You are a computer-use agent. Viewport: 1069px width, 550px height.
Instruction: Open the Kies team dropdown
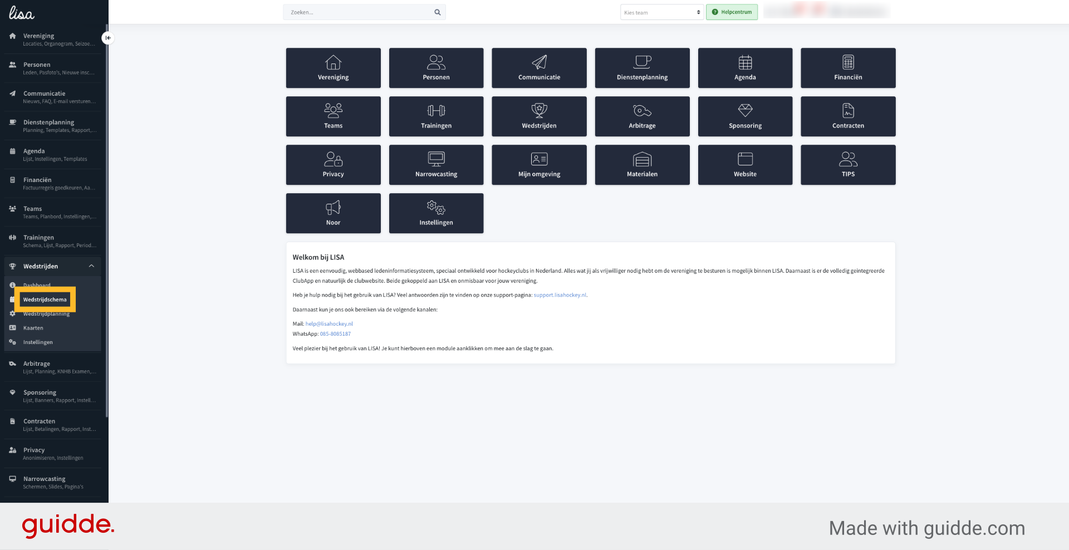pyautogui.click(x=662, y=12)
